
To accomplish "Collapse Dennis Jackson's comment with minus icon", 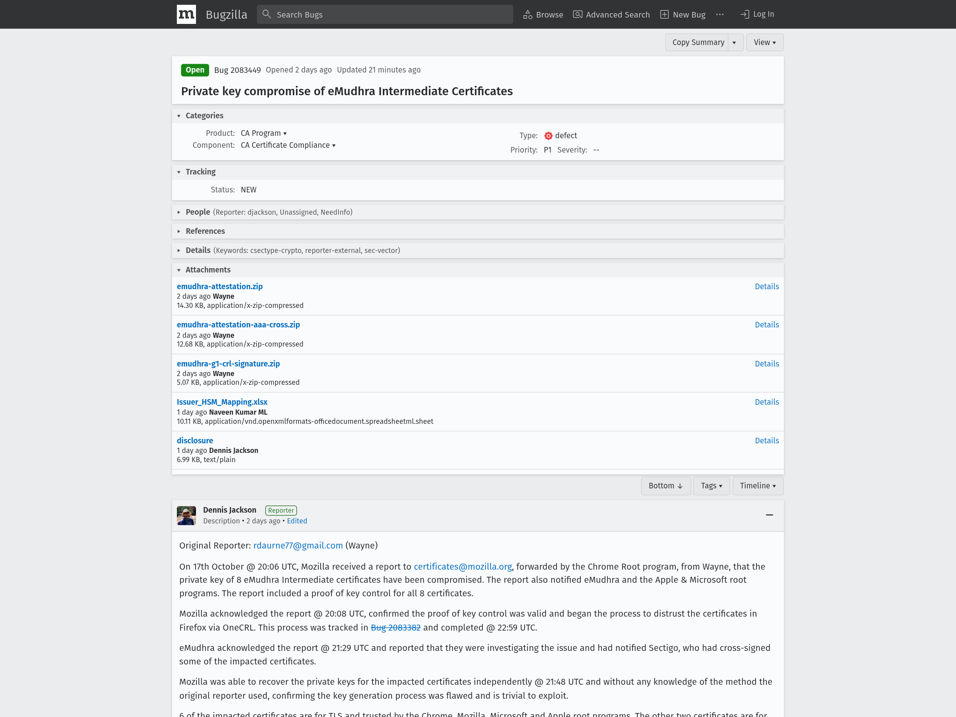I will tap(769, 515).
